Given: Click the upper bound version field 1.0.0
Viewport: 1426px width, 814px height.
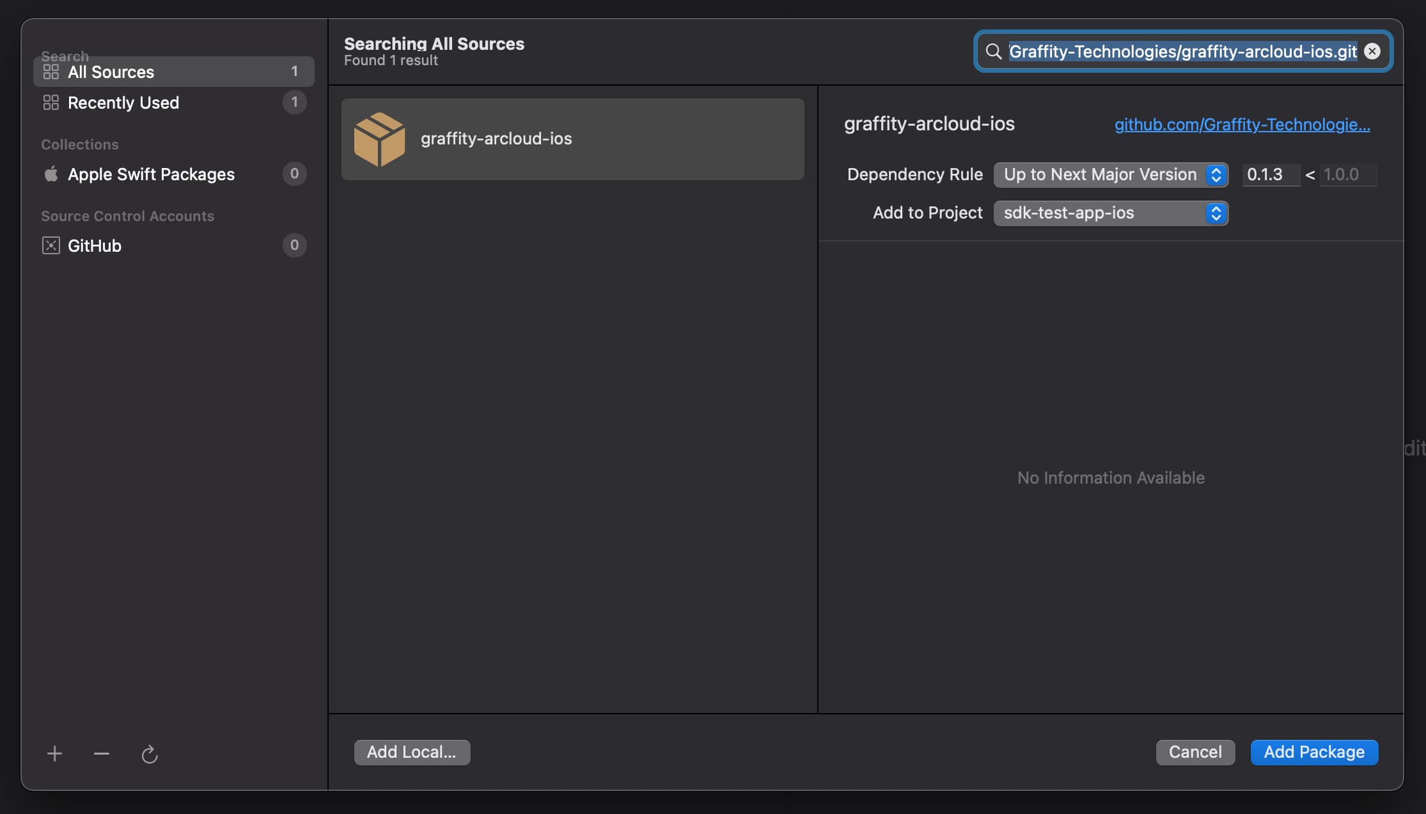Looking at the screenshot, I should (1348, 174).
